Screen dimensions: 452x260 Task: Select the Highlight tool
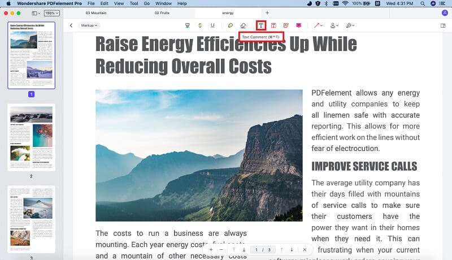click(x=188, y=25)
